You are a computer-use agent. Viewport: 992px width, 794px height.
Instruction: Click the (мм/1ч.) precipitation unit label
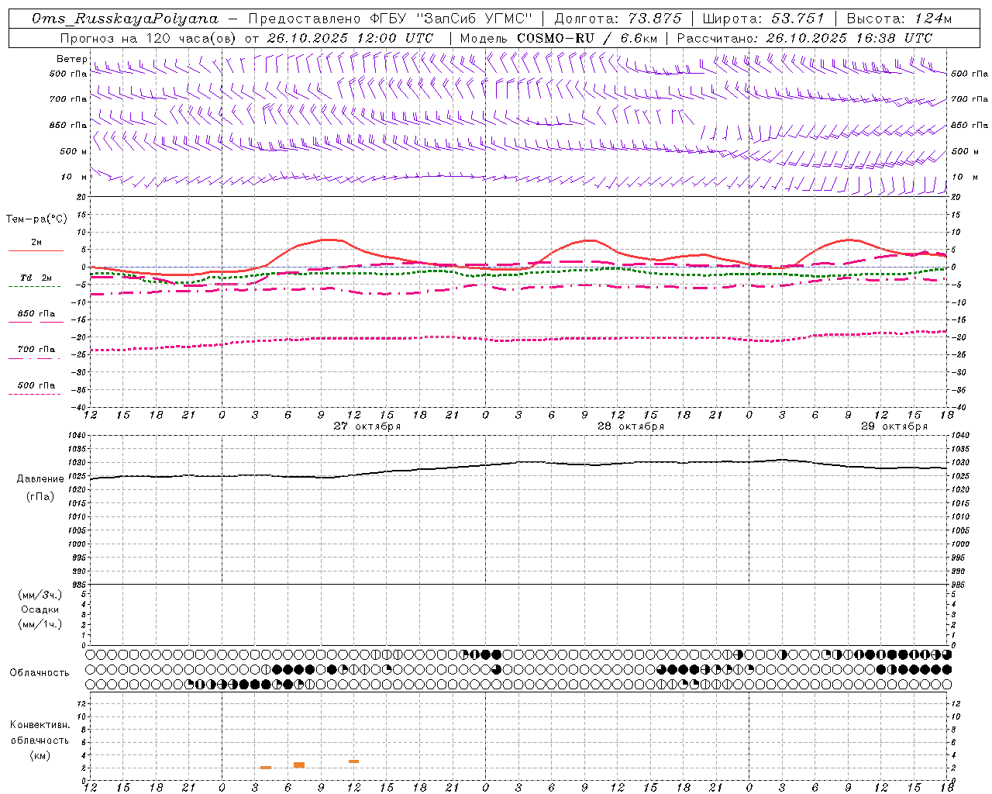(x=40, y=624)
